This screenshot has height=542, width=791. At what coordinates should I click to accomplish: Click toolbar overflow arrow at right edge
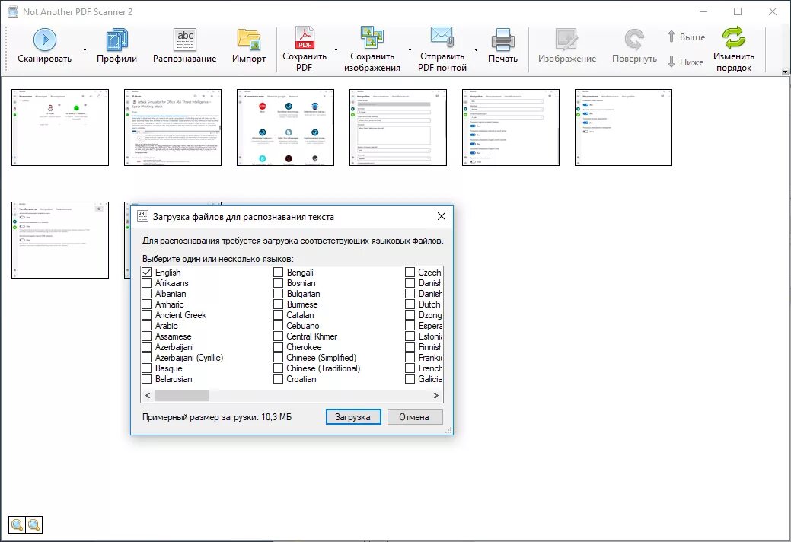[785, 72]
